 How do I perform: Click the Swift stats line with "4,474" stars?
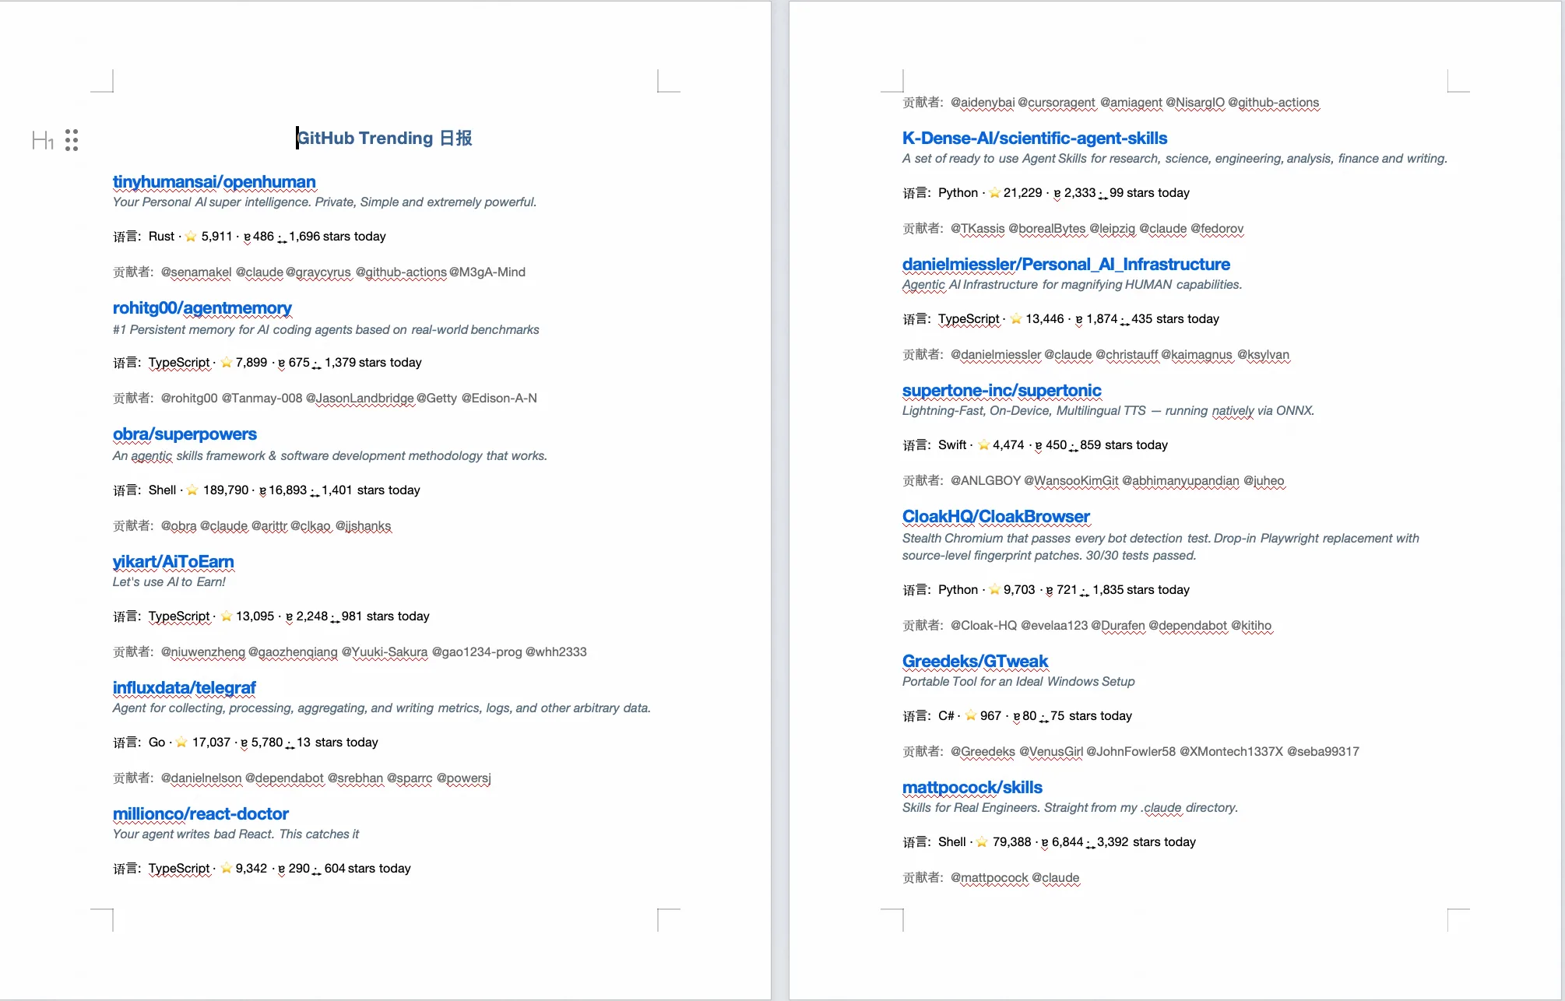tap(1035, 445)
